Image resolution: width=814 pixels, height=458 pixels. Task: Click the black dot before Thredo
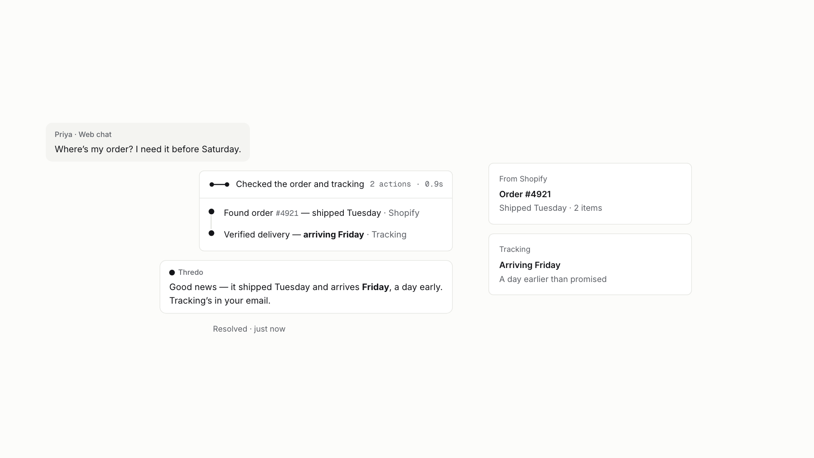point(172,273)
